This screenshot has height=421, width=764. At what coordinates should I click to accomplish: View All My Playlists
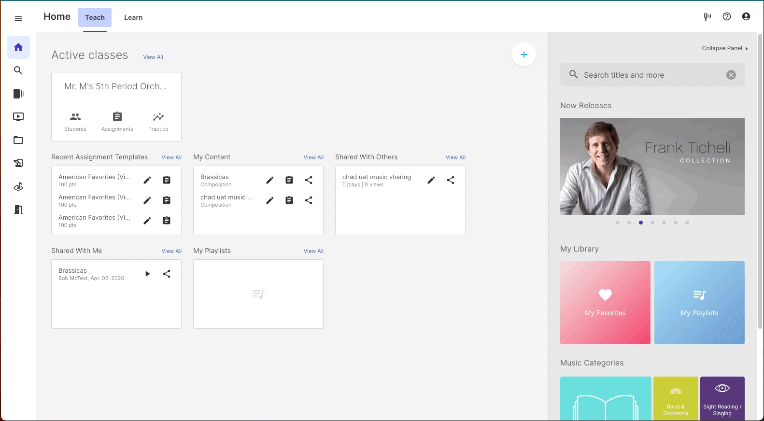313,251
